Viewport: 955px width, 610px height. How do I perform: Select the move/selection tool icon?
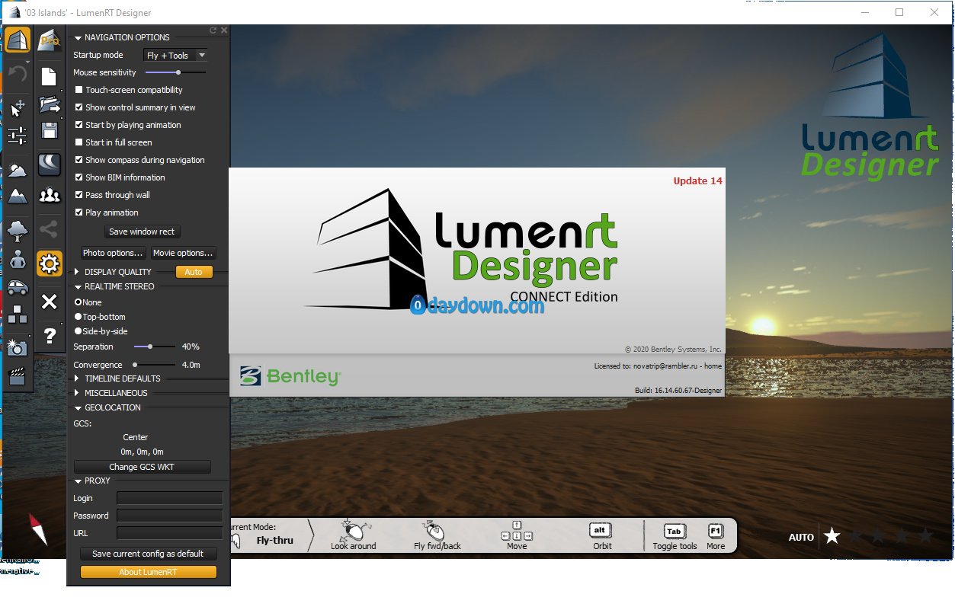pyautogui.click(x=18, y=107)
